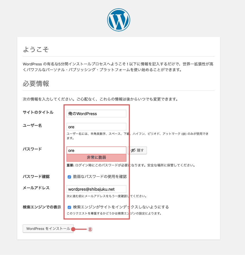This screenshot has height=255, width=245.
Task: Click the 検索エンジンでの表示 row label
Action: pos(42,207)
